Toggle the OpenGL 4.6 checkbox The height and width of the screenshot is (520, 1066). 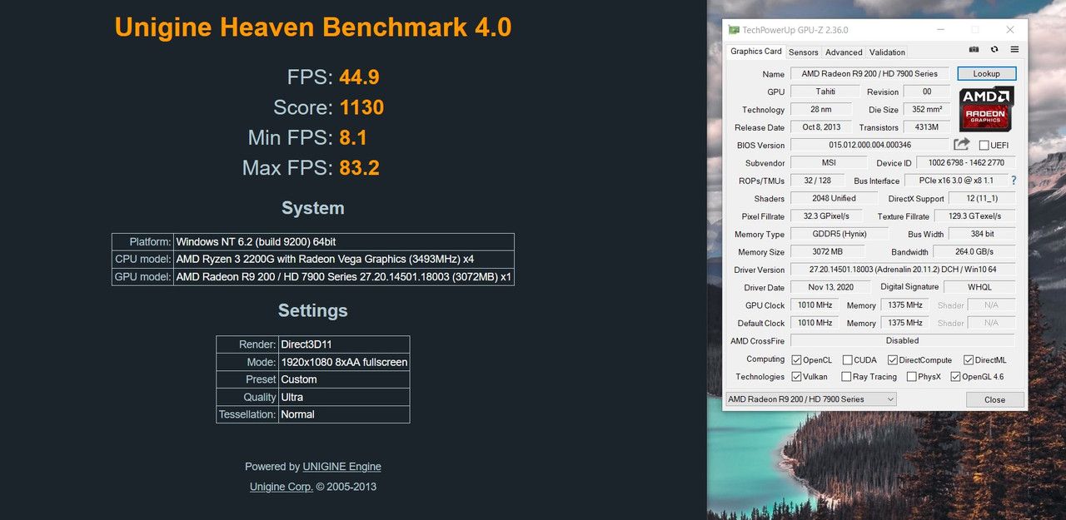coord(955,377)
